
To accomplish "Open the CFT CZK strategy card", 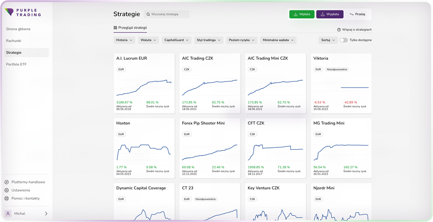I will pyautogui.click(x=275, y=148).
